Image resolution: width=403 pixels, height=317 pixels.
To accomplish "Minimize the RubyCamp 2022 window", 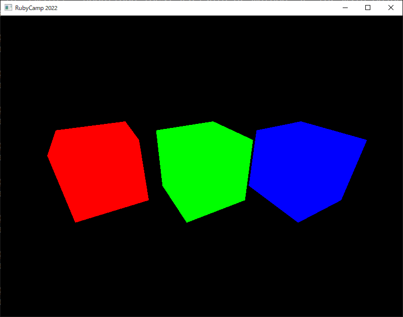I will tap(345, 8).
